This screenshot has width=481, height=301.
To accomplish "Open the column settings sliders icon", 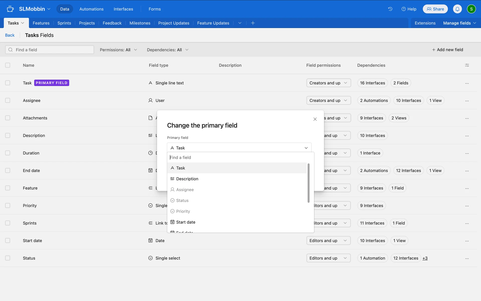I will (x=467, y=65).
